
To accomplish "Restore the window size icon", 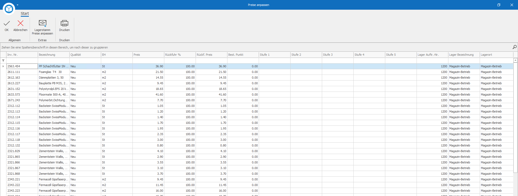I will [x=499, y=5].
